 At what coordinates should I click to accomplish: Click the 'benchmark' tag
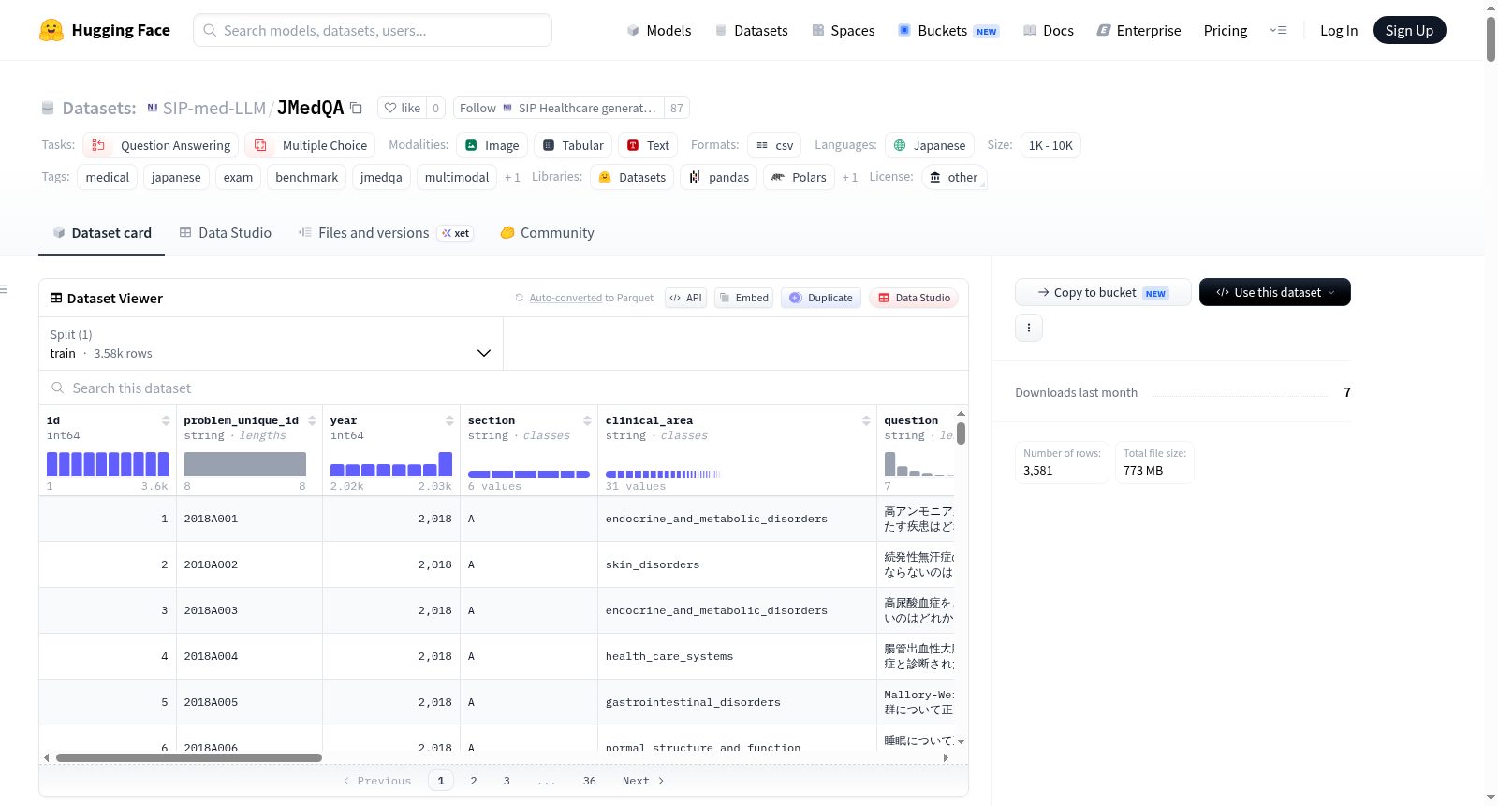(307, 177)
